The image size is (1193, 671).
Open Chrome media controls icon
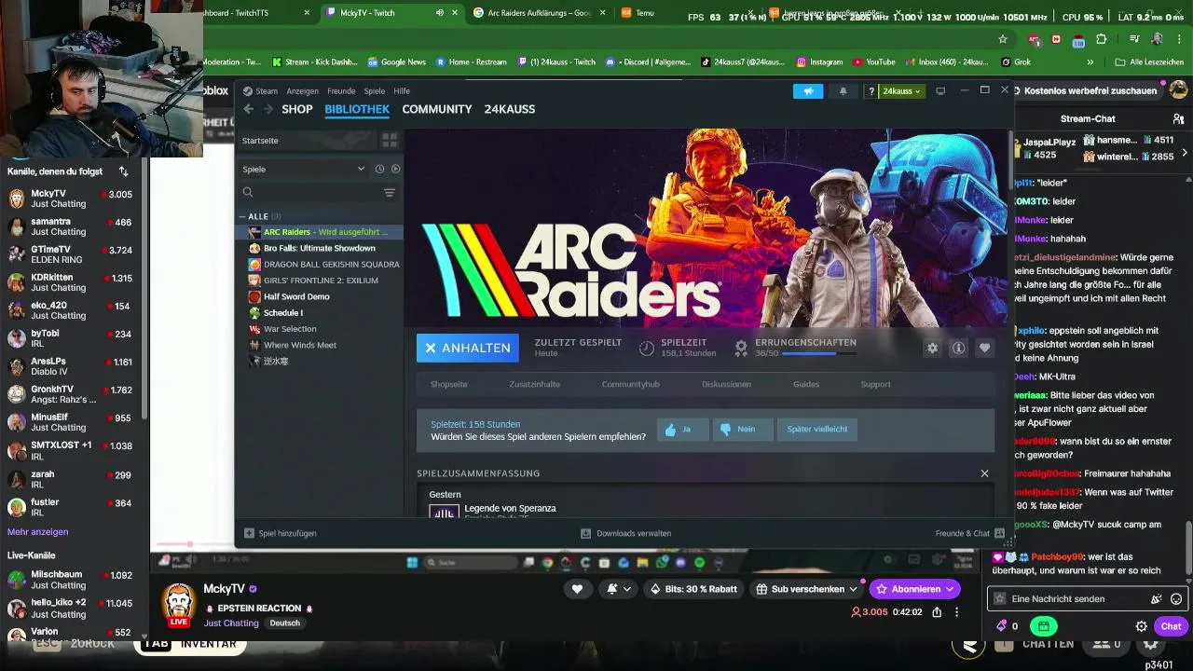tap(1134, 39)
